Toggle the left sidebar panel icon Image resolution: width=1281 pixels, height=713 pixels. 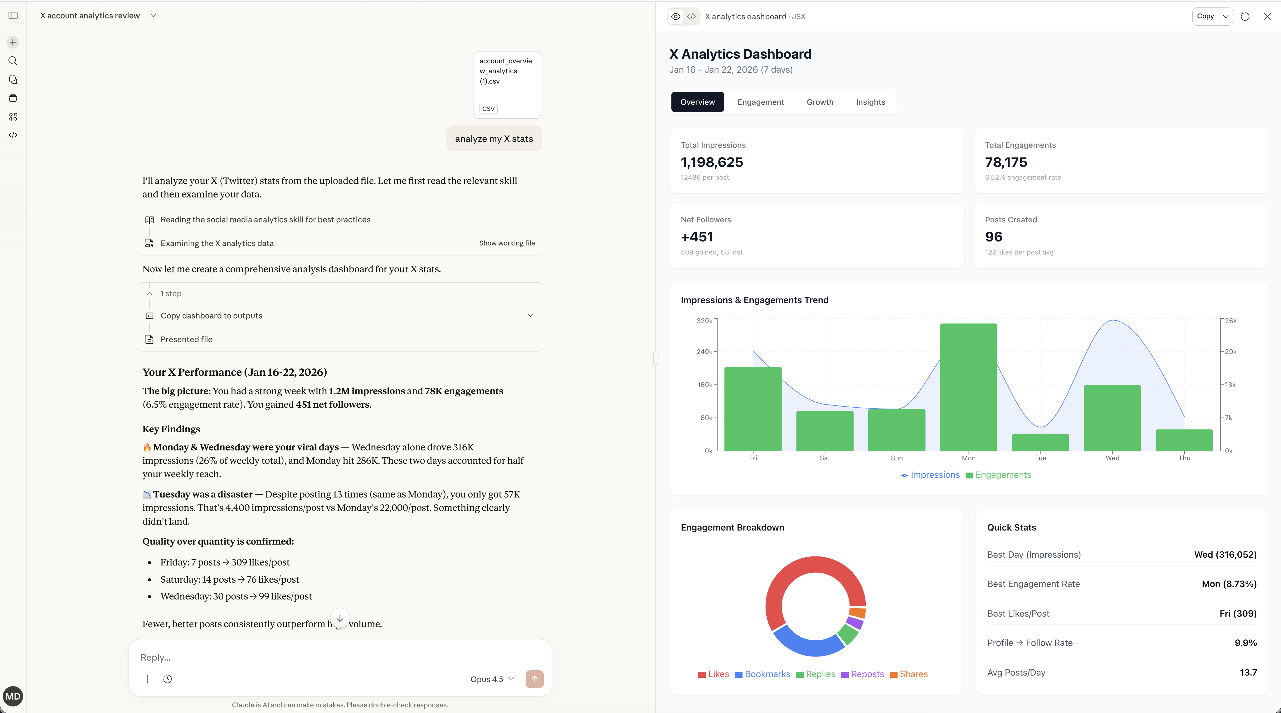point(13,15)
